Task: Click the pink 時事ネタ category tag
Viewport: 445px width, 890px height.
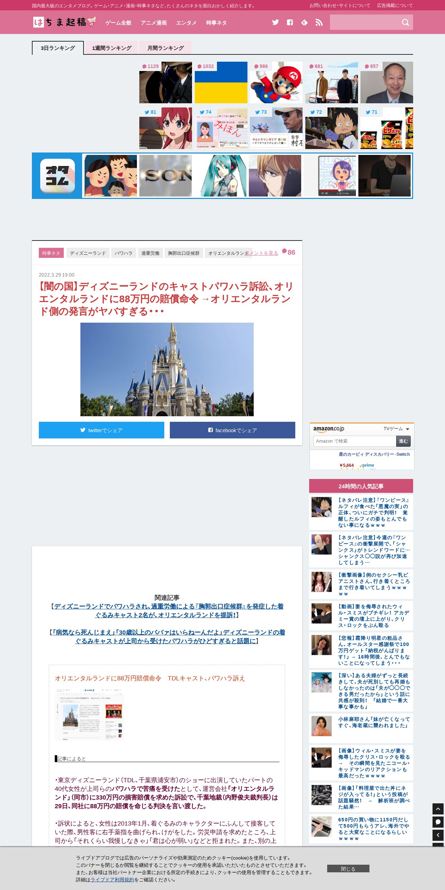Action: point(51,253)
